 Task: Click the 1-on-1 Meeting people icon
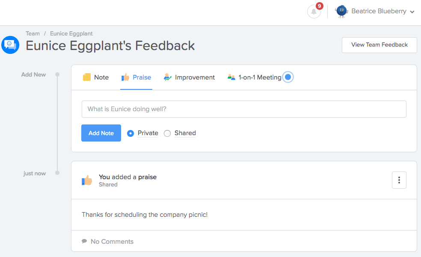pos(231,77)
